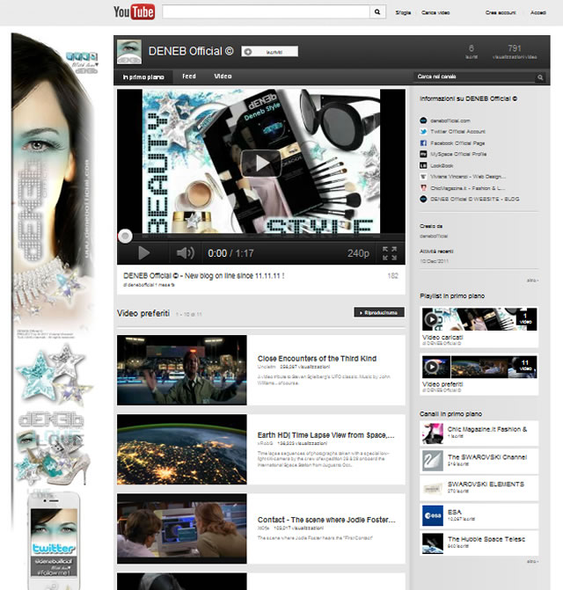Click the Riproduci tutto button

pyautogui.click(x=379, y=312)
